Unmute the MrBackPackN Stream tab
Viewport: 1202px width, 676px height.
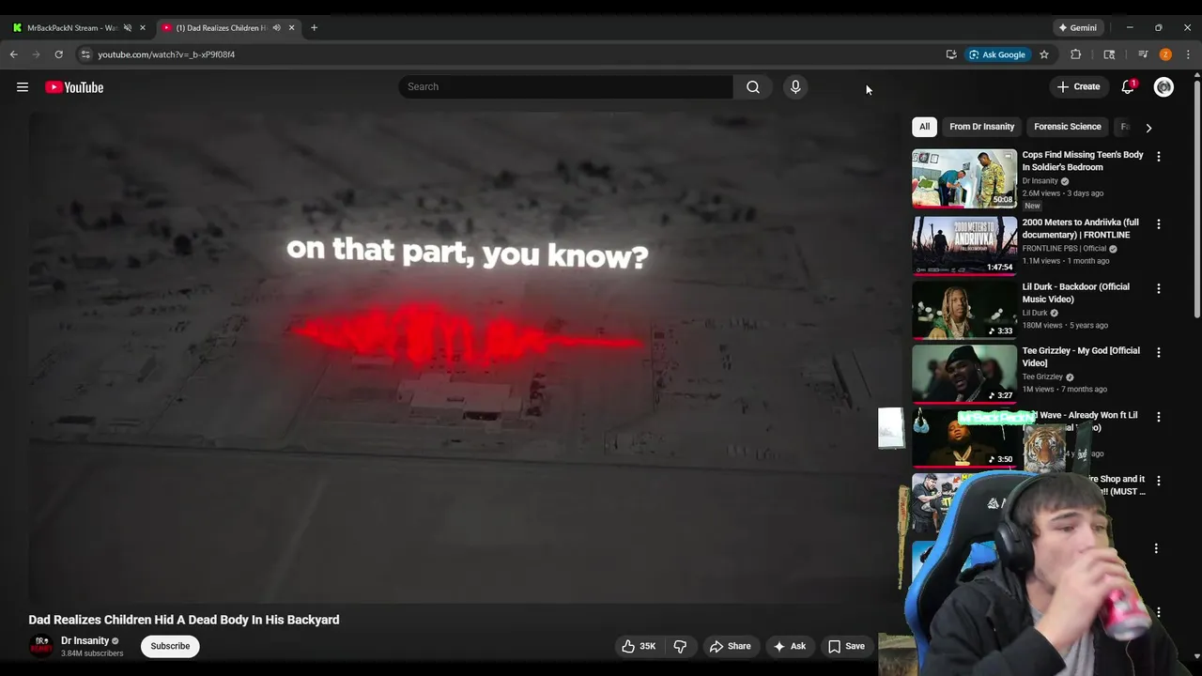tap(128, 28)
